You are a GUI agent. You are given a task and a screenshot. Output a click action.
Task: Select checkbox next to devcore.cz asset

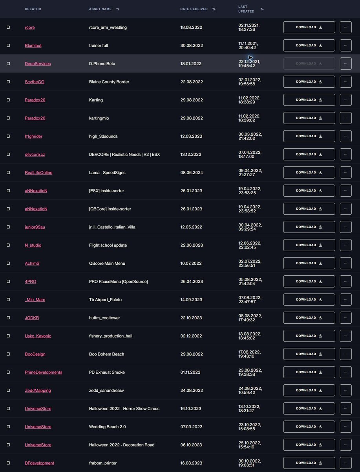8,154
